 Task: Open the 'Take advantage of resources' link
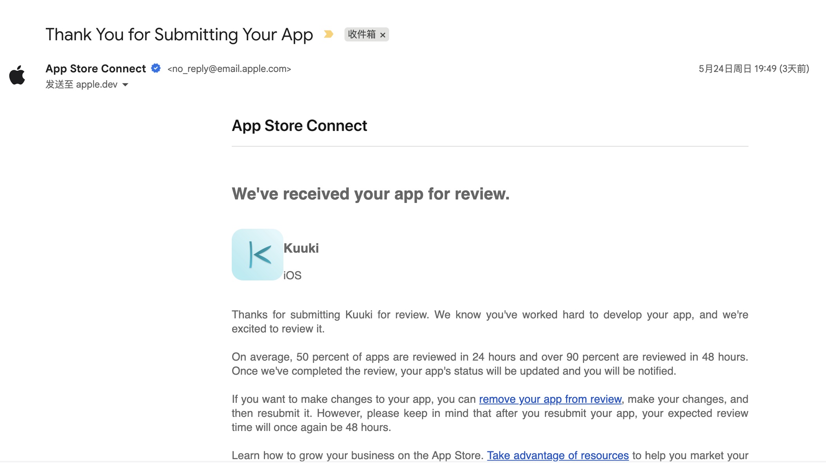(x=558, y=456)
